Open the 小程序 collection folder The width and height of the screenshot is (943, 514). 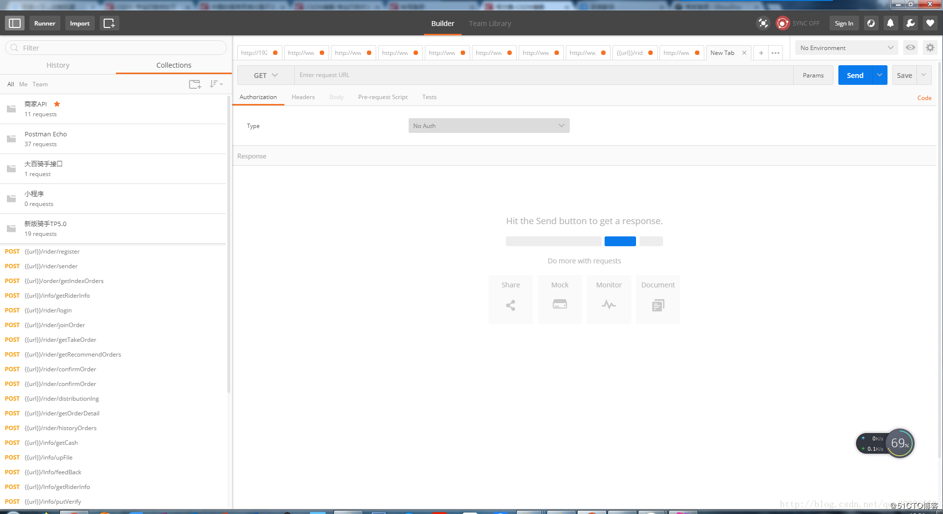click(x=113, y=199)
